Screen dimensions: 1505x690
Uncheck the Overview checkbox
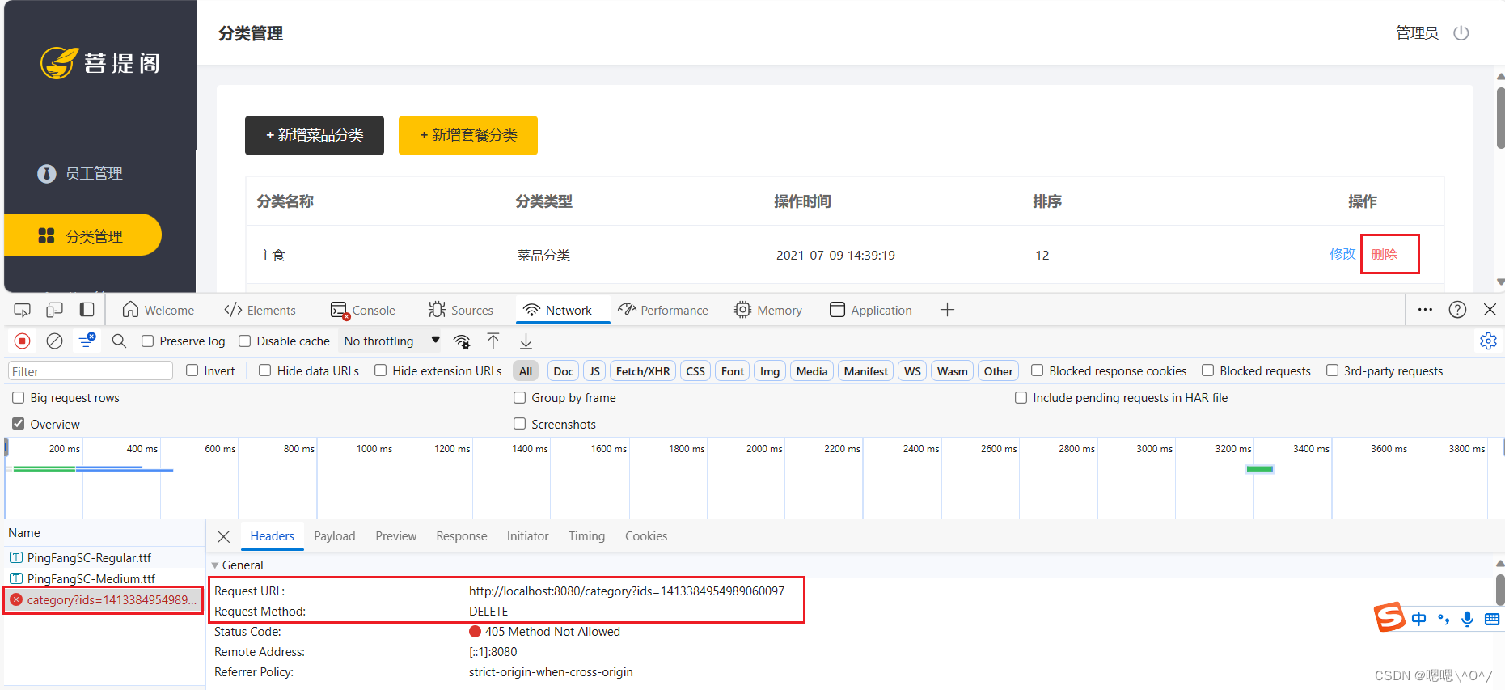coord(18,424)
